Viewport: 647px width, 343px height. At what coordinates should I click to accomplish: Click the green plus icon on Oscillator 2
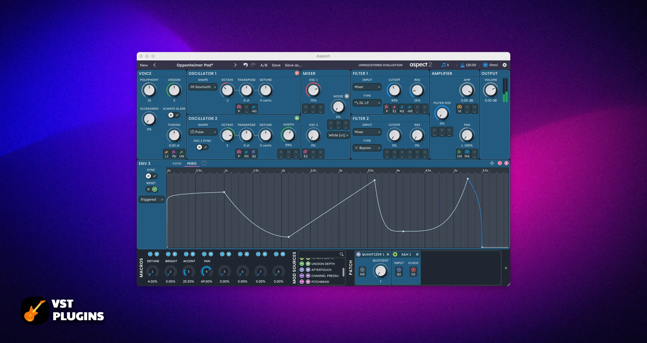pos(297,118)
